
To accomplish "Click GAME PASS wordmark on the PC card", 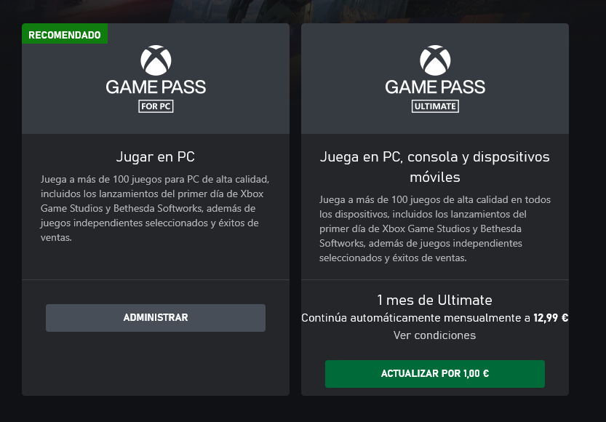I will tap(156, 87).
